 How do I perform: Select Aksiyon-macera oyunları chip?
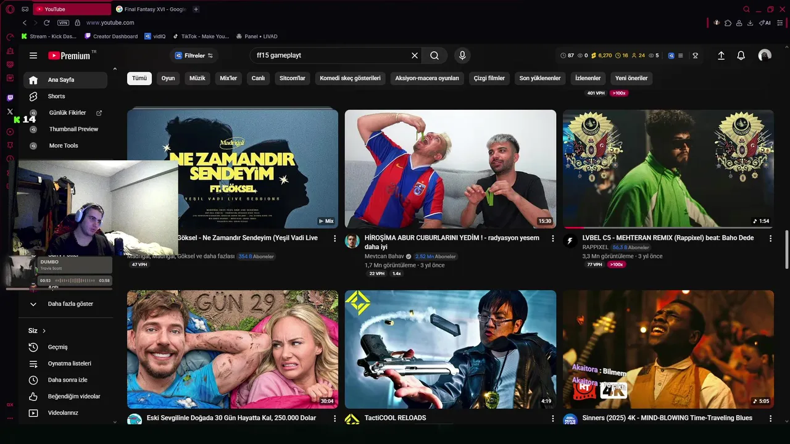point(427,78)
